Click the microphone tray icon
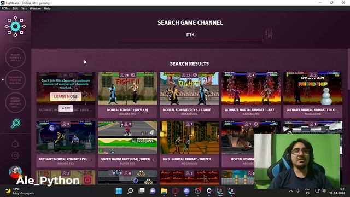350x197 pixels. point(297,191)
